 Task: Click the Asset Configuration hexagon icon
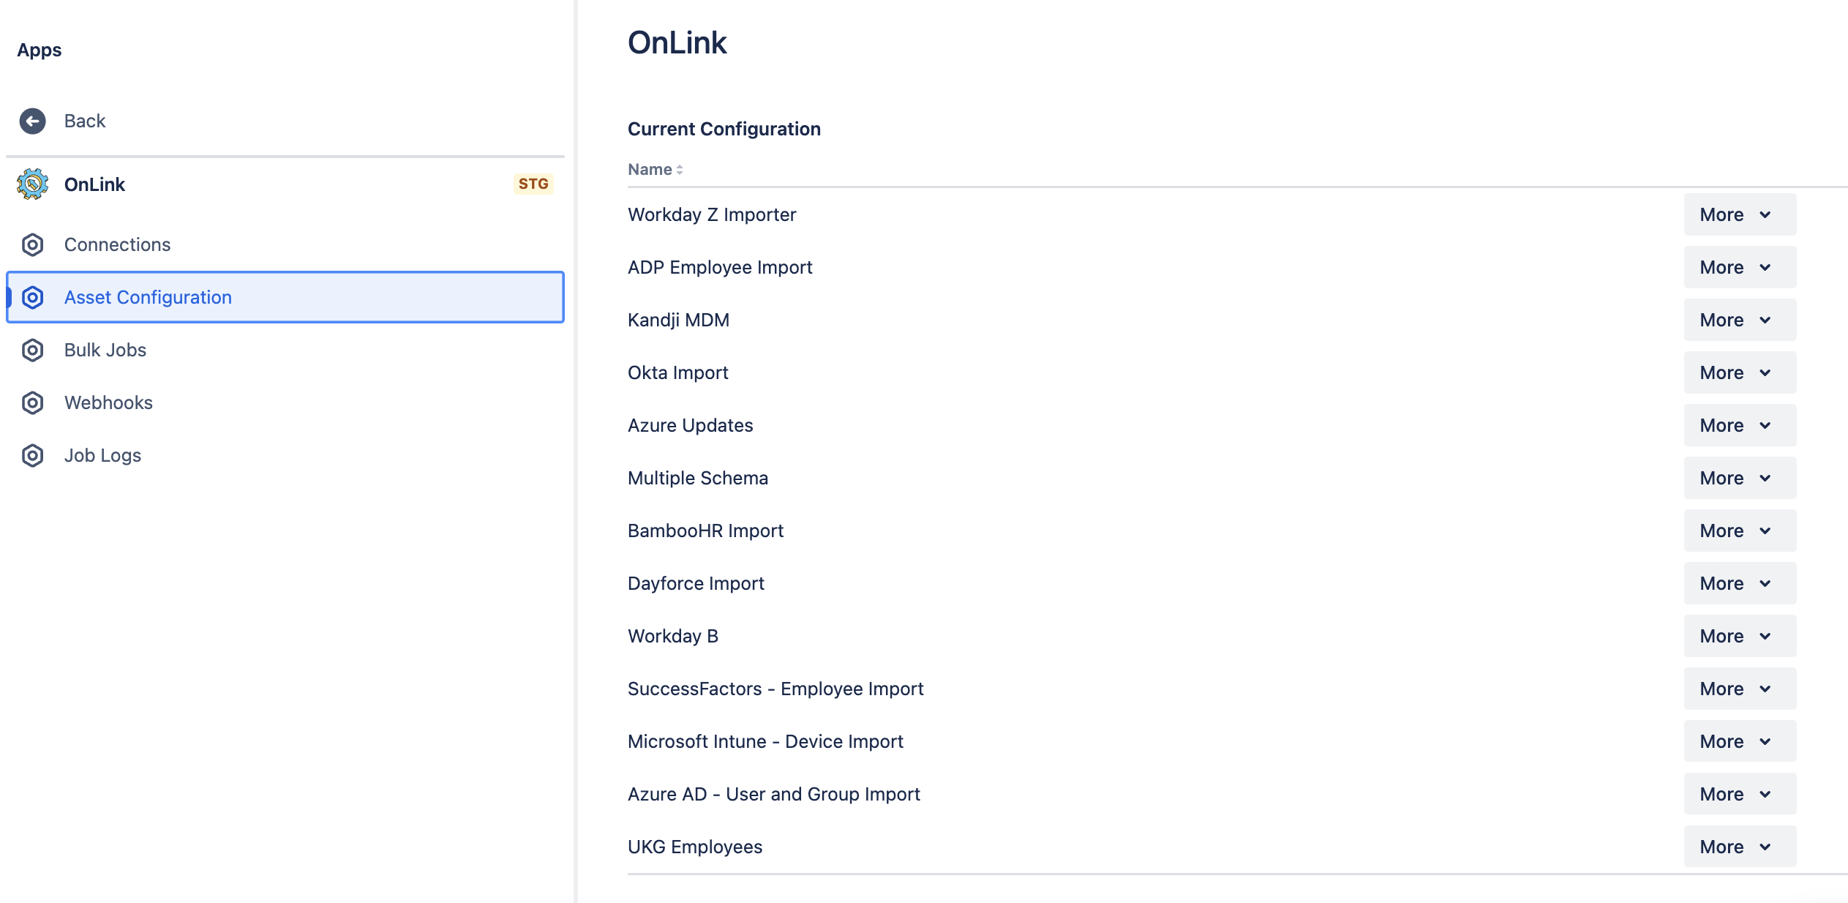point(32,297)
